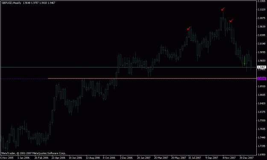Click the purple price tag on the price axis
Screen dimensions: 267x160
coord(261,79)
